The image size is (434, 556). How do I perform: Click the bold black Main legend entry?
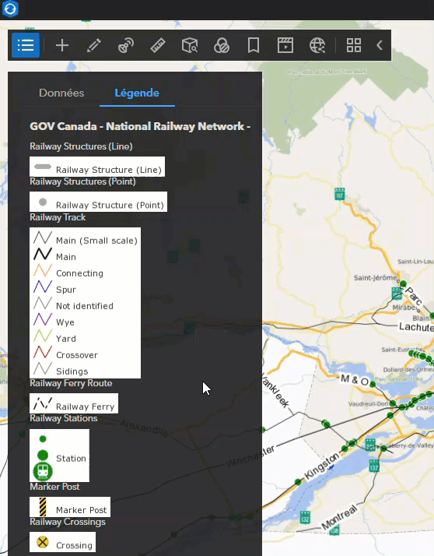(x=54, y=256)
